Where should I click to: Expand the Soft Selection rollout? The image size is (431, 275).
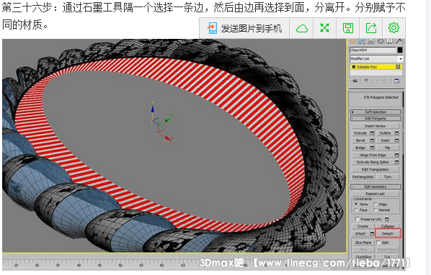pyautogui.click(x=376, y=112)
